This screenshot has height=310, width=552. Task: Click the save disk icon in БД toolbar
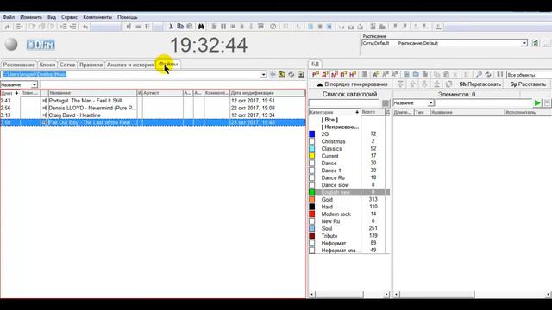coord(406,74)
